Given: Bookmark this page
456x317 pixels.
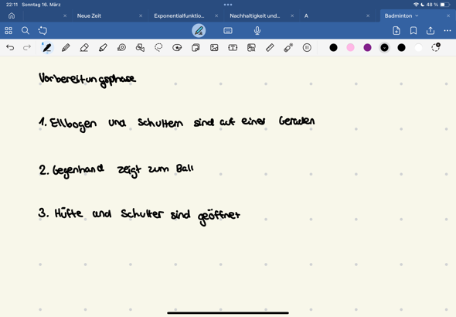Looking at the screenshot, I should (x=413, y=30).
